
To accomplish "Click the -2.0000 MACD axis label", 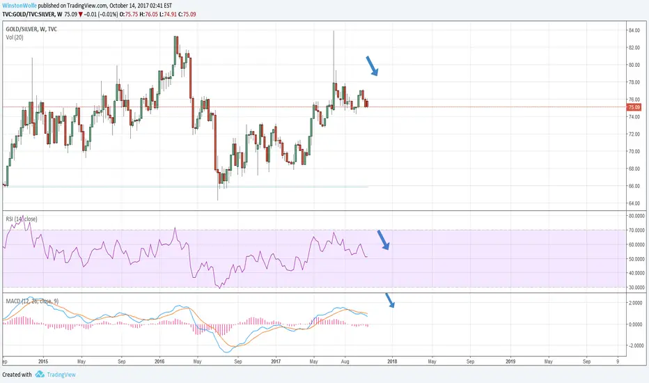I will [x=635, y=345].
